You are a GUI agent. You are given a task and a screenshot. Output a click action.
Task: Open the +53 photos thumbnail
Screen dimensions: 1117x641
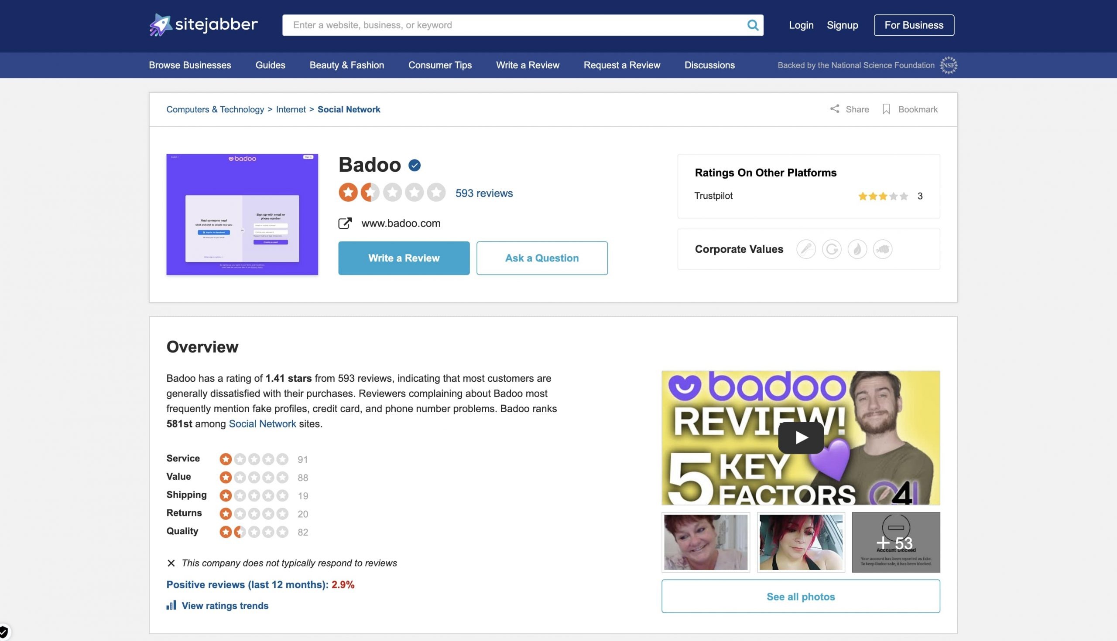pos(896,542)
